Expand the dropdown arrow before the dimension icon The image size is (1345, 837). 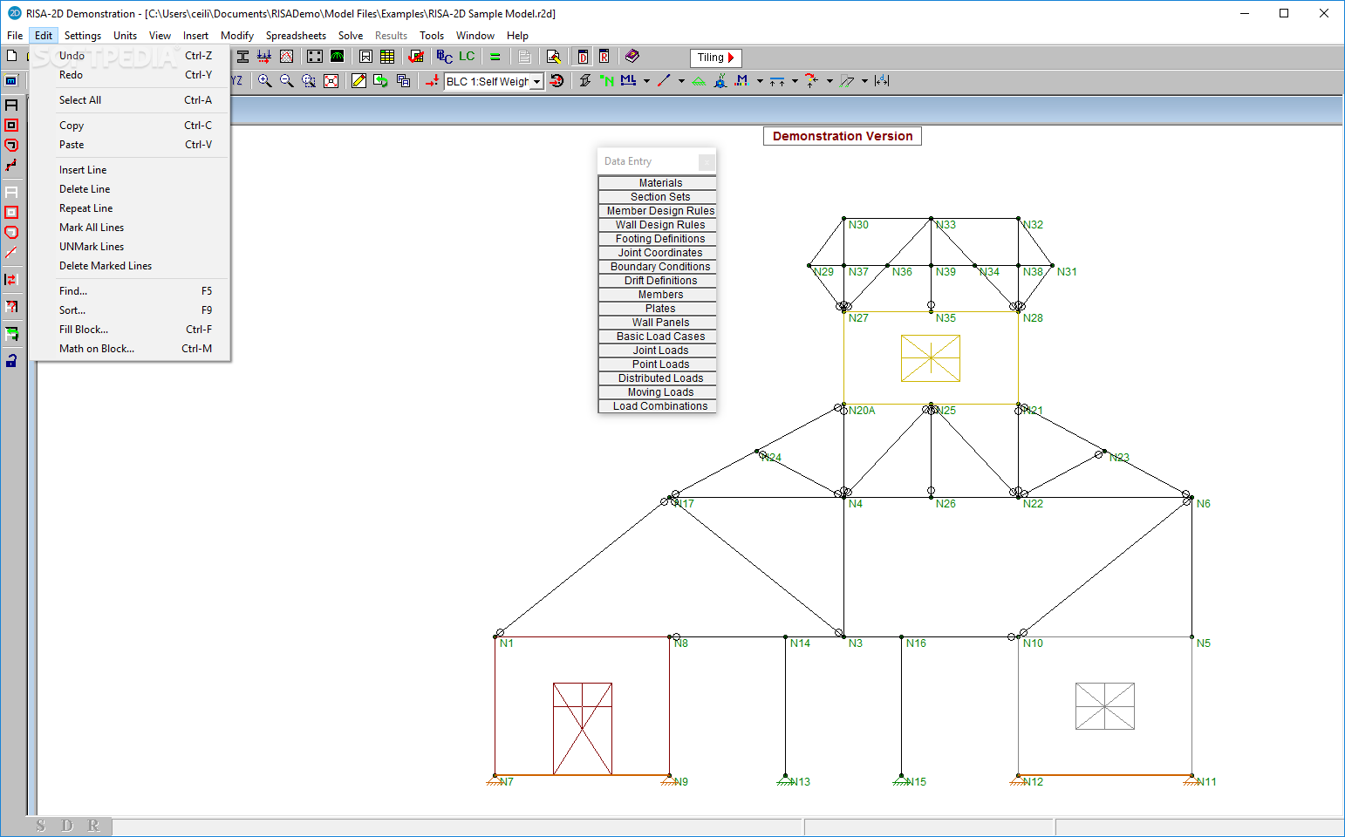pyautogui.click(x=864, y=81)
